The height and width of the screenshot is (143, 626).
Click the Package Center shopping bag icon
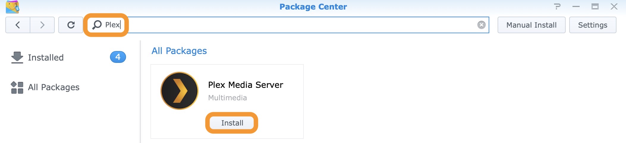(12, 7)
